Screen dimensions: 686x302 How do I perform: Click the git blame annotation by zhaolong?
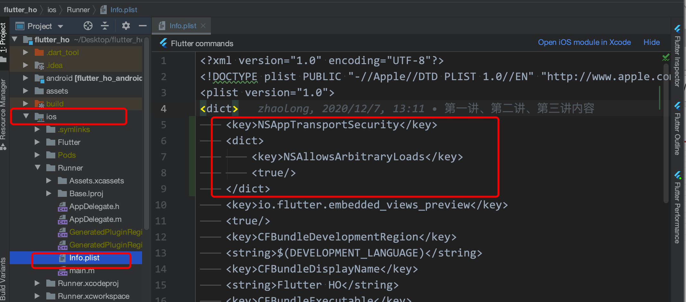pyautogui.click(x=426, y=108)
